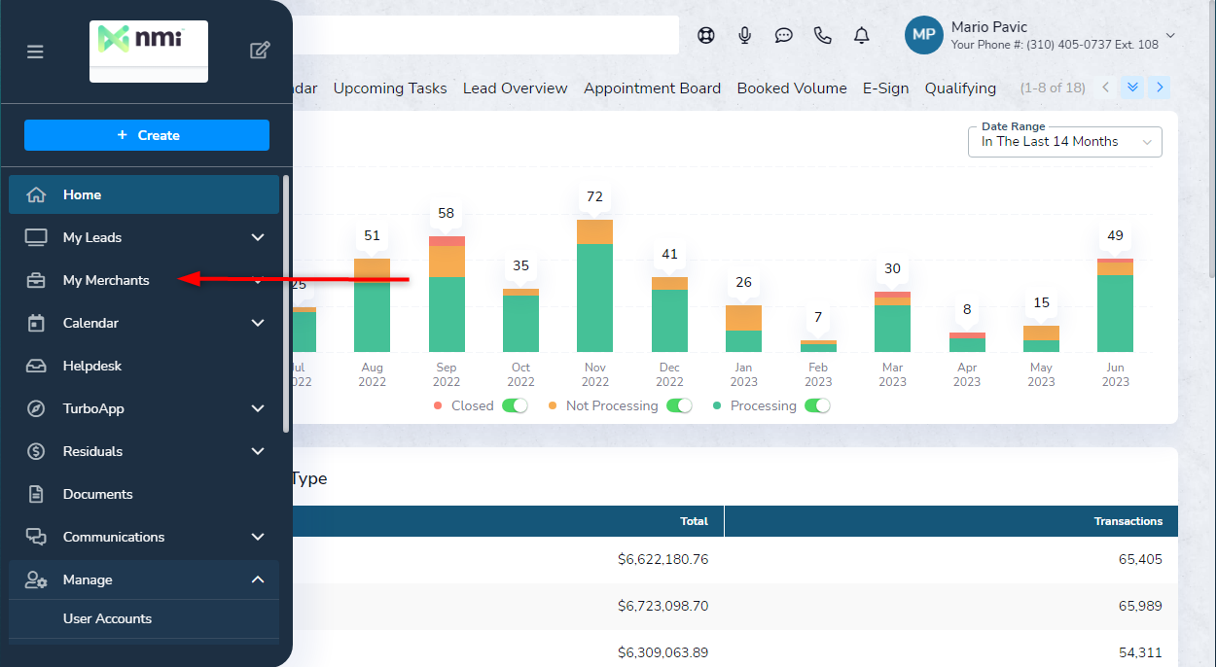Image resolution: width=1217 pixels, height=667 pixels.
Task: Open the help lifebuoy icon
Action: pyautogui.click(x=706, y=36)
